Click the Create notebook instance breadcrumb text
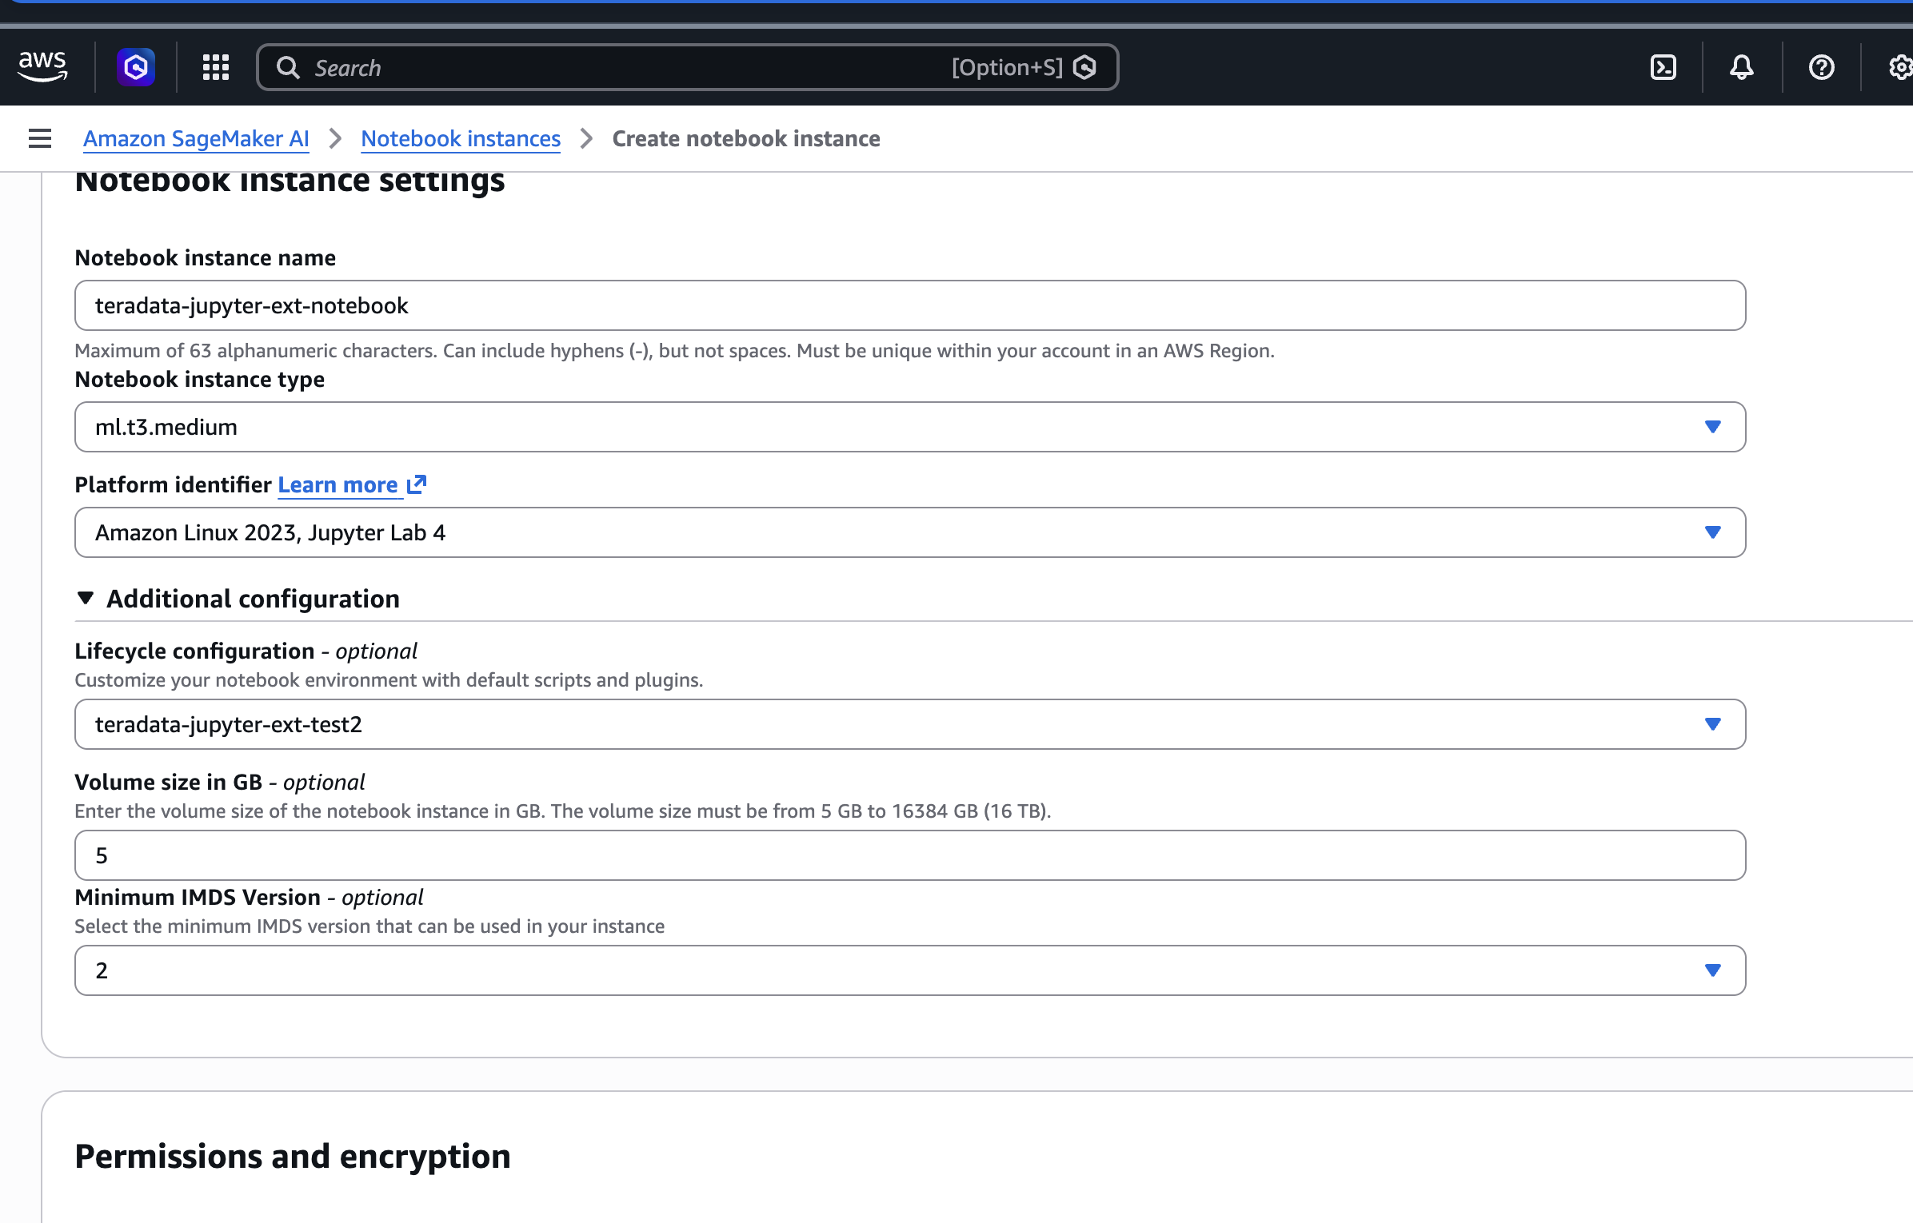Screen dimensions: 1913x1223 [745, 138]
